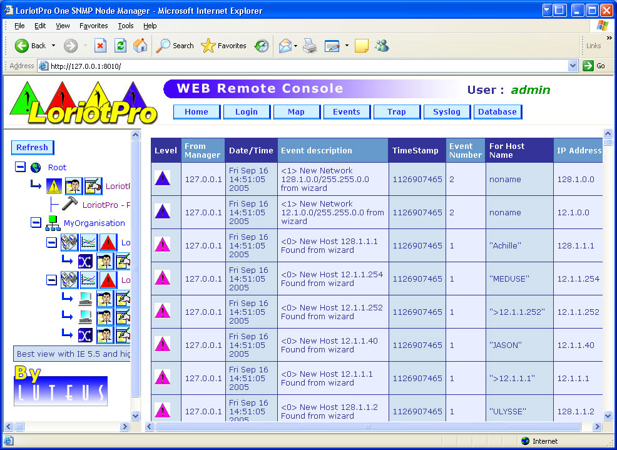Image resolution: width=617 pixels, height=450 pixels.
Task: Click the Home console button
Action: [196, 112]
